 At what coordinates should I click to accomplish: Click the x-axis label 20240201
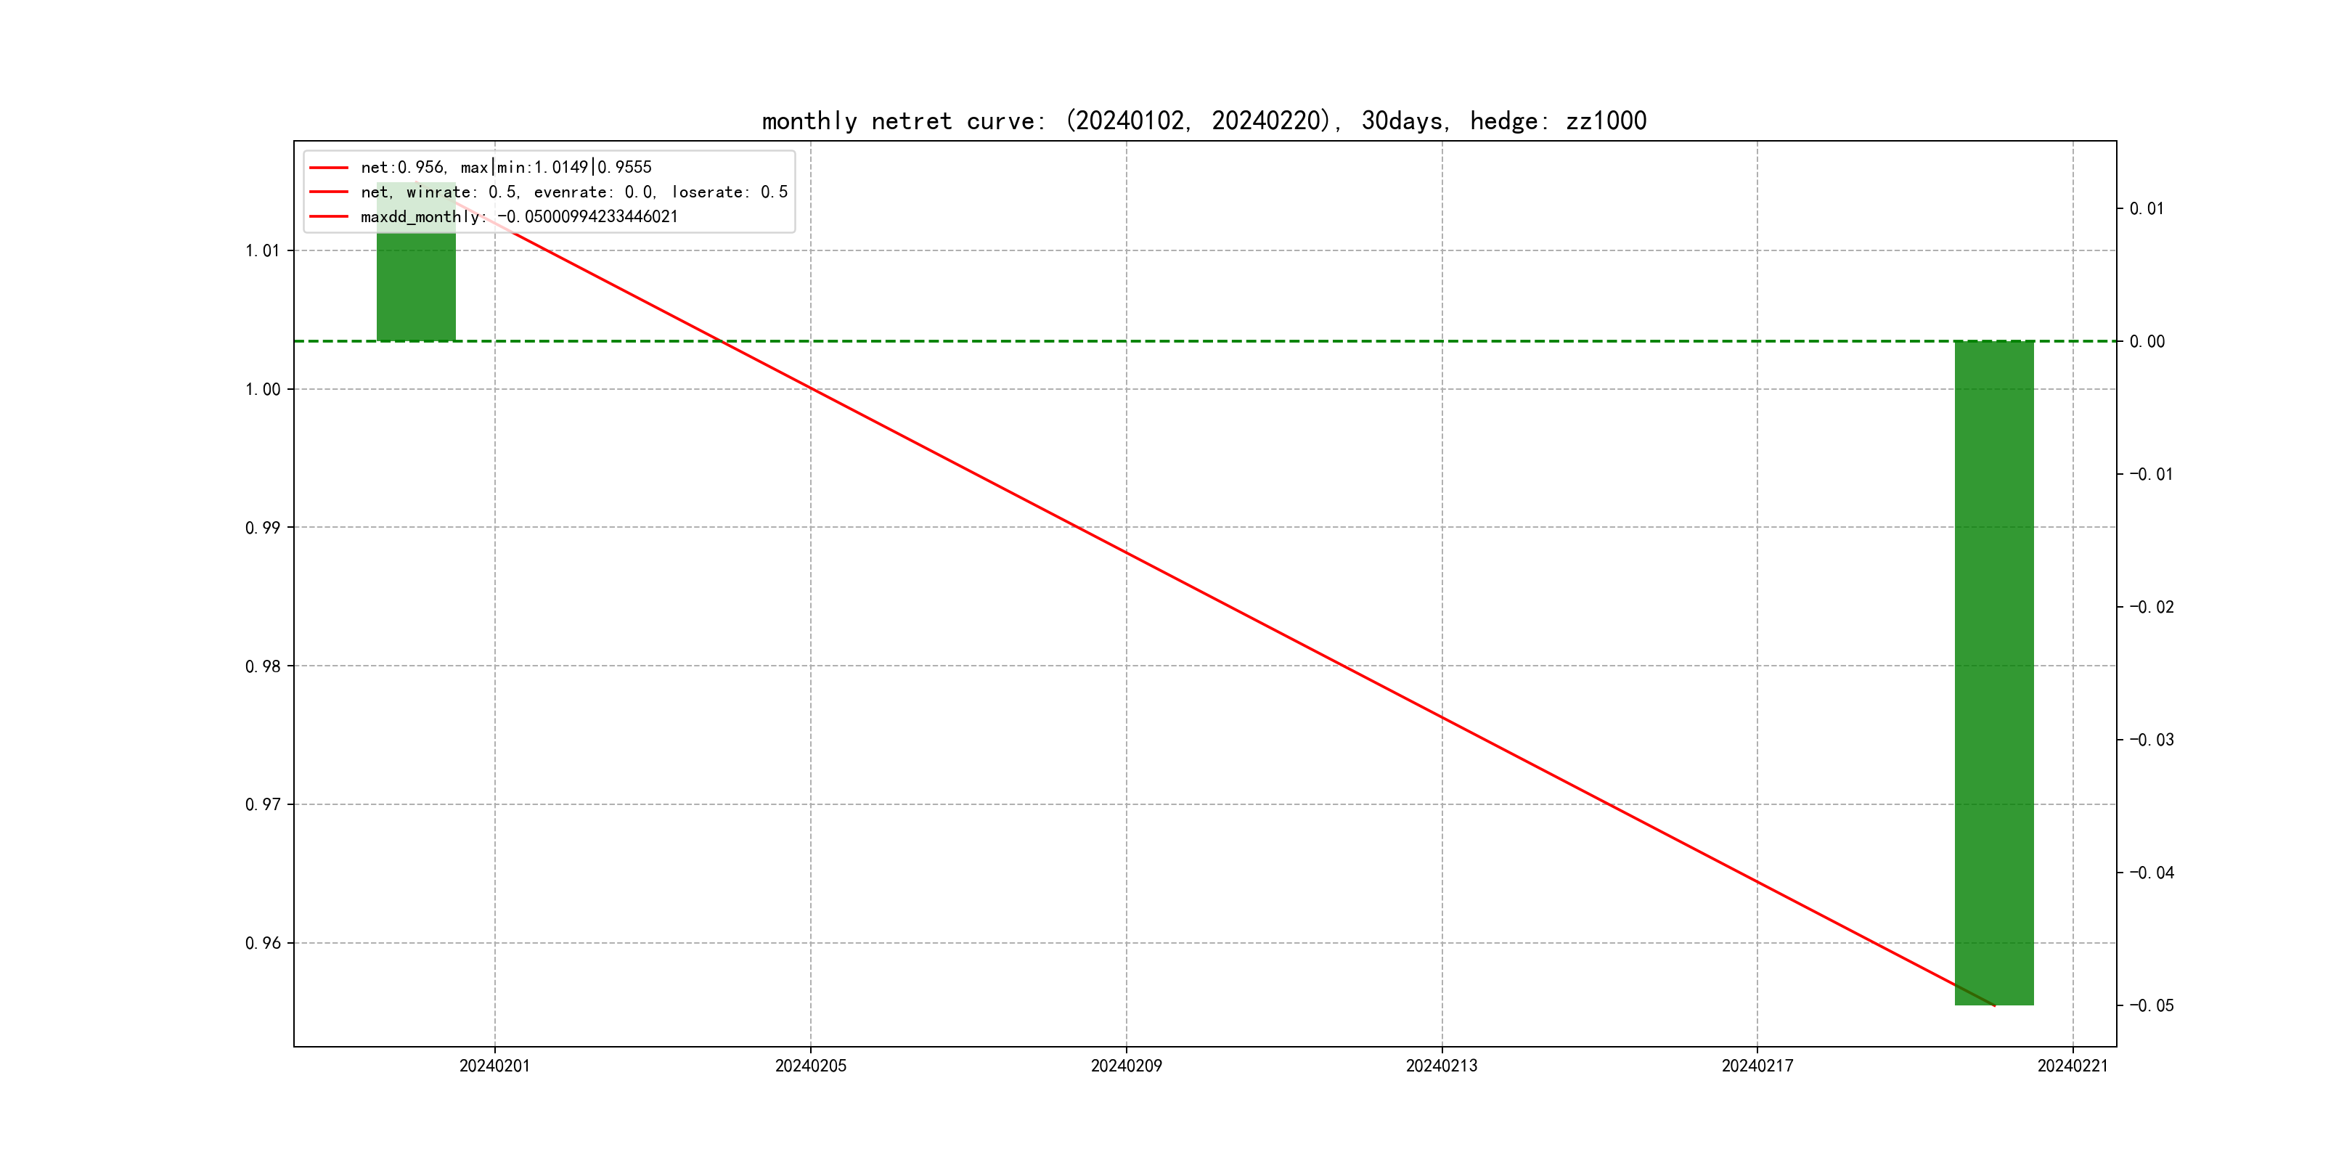tap(494, 1066)
